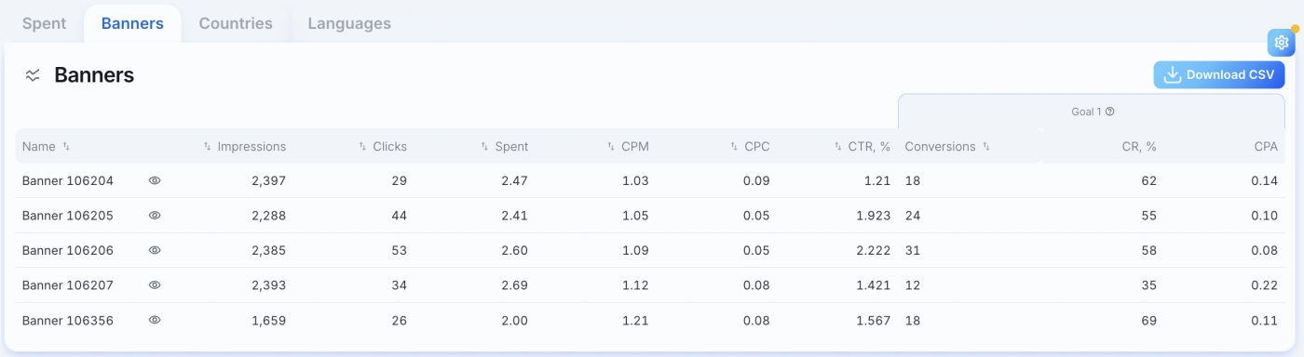Screen dimensions: 1304x357
Task: Click Banner 106206 name
Action: pos(68,250)
